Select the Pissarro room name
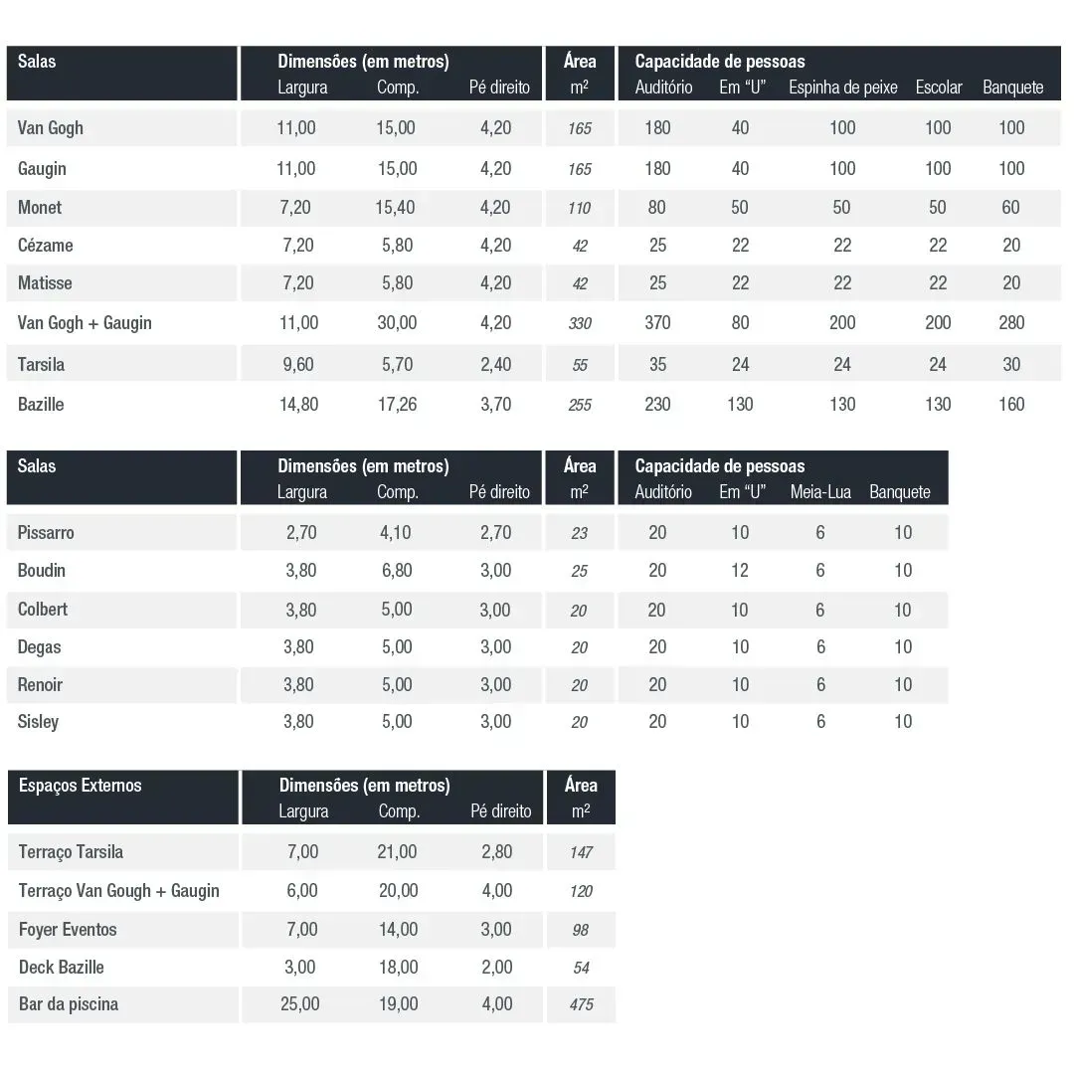The width and height of the screenshot is (1074, 1074). [45, 532]
